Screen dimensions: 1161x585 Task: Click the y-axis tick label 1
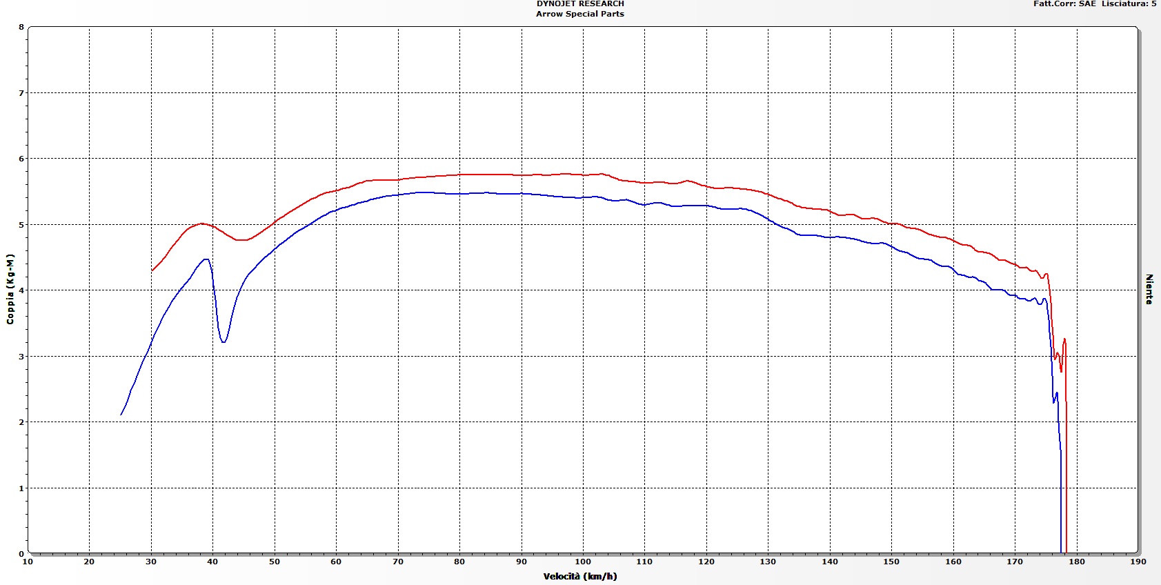[21, 488]
